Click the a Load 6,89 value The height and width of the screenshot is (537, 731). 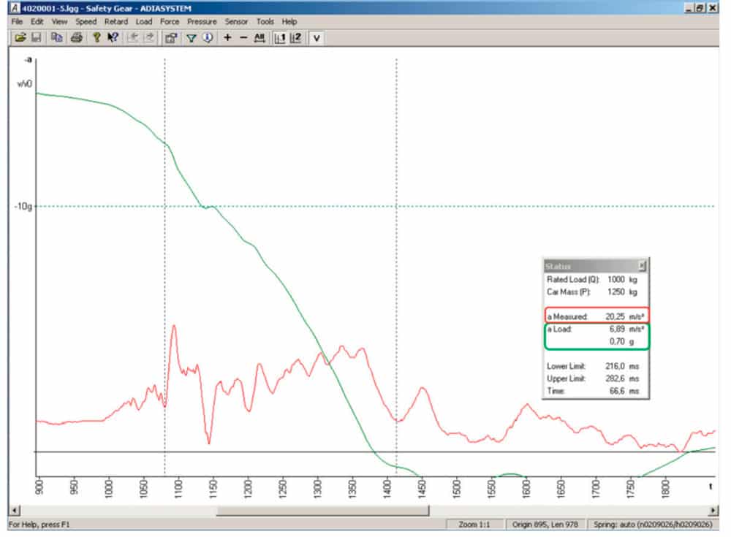(617, 329)
